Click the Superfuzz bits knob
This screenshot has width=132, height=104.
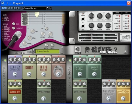point(15,84)
